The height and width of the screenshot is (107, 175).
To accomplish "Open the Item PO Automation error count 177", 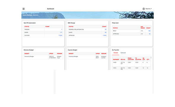I will [x=61, y=32].
